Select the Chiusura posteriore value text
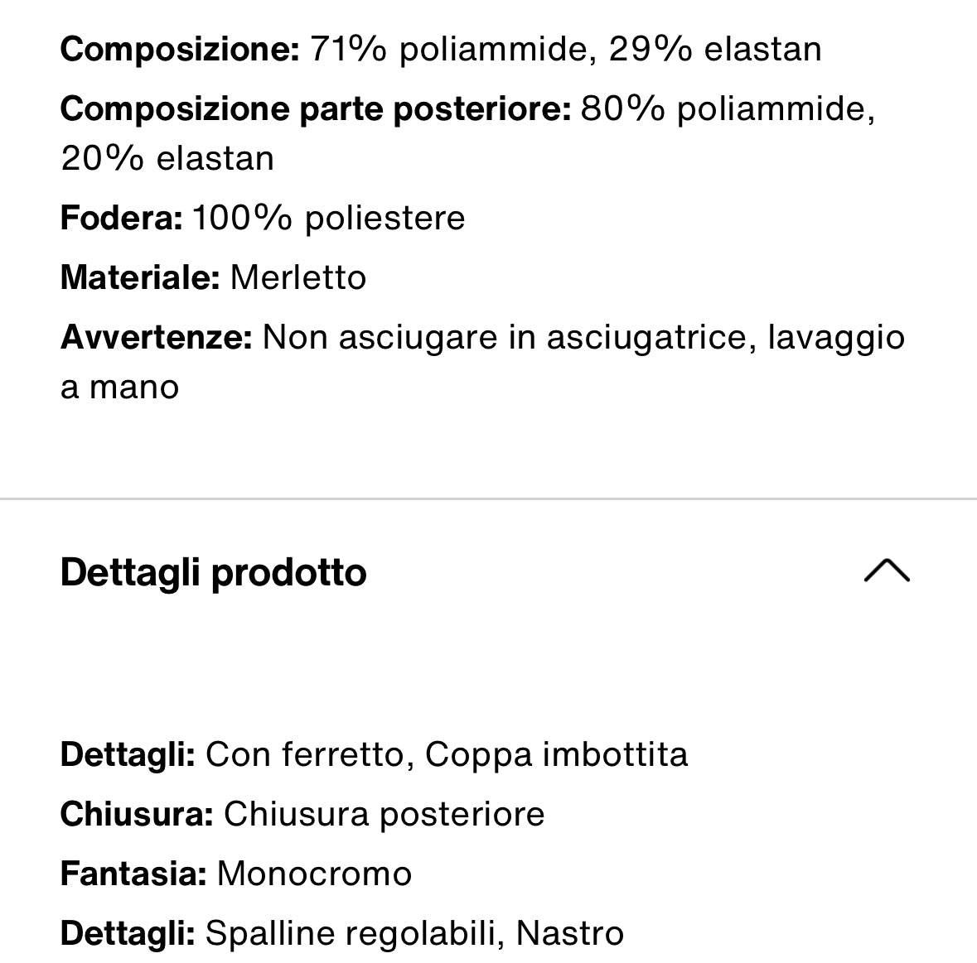This screenshot has height=963, width=977. (384, 815)
